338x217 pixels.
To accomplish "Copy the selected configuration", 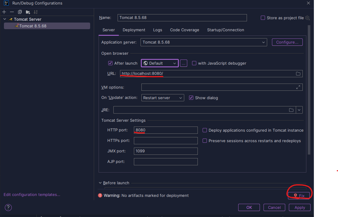I will tap(20, 12).
